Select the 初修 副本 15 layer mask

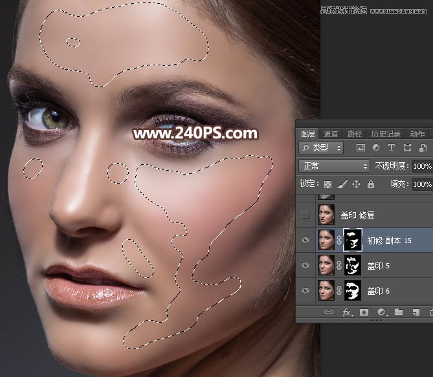(x=352, y=240)
